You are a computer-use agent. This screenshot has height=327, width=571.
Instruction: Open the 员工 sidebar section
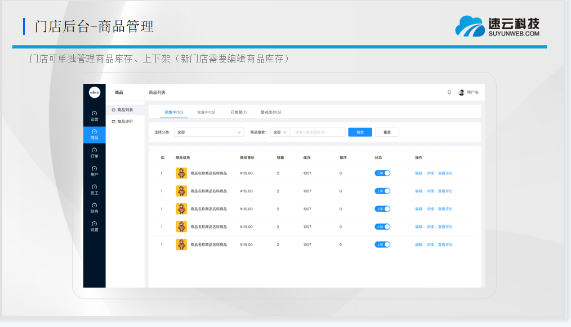94,190
